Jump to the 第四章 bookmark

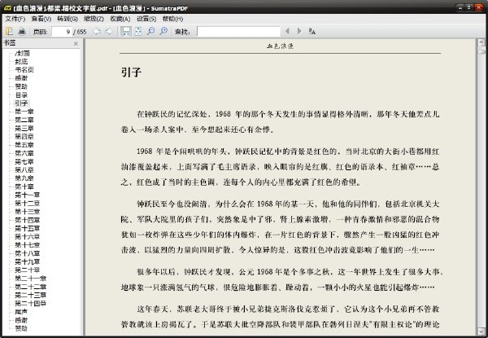tap(24, 137)
